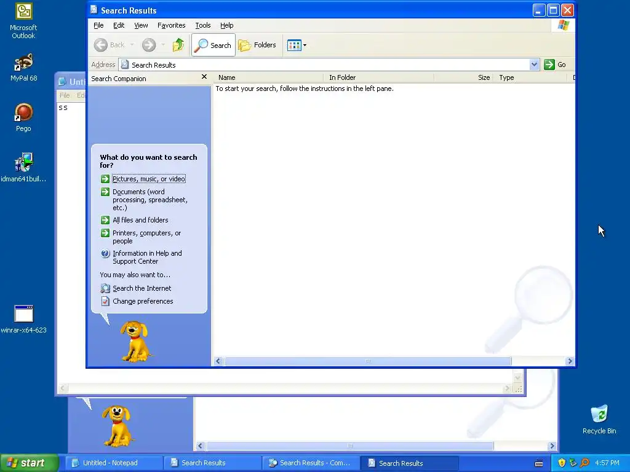Screen dimensions: 630x472
Task: Click the Change preferences checklist icon
Action: 105,301
